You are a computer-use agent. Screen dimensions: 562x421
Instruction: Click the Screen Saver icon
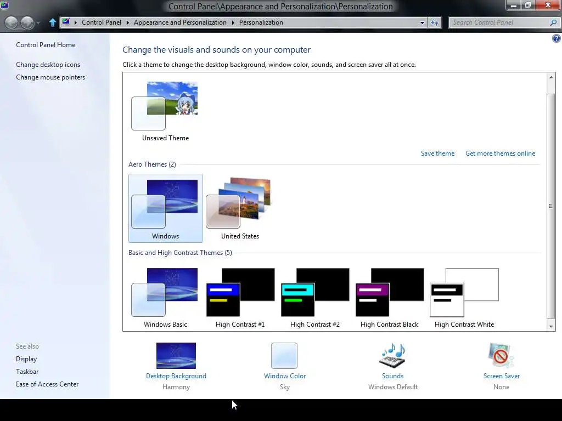[501, 355]
